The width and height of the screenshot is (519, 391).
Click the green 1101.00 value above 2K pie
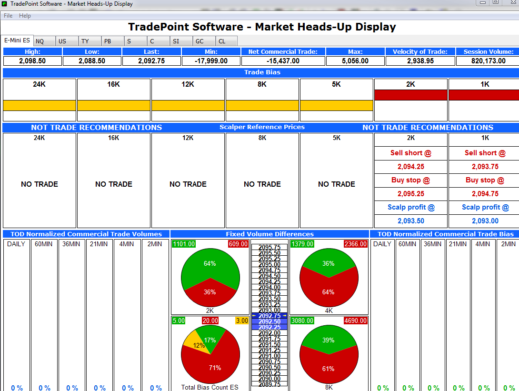[x=184, y=244]
